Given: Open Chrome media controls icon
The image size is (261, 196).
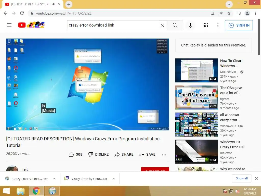Looking at the screenshot, I should (x=239, y=13).
